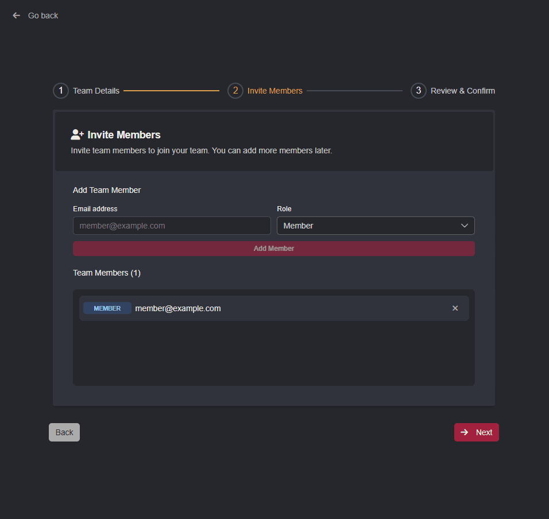Open the Role dropdown showing Member
549x519 pixels.
pos(368,226)
